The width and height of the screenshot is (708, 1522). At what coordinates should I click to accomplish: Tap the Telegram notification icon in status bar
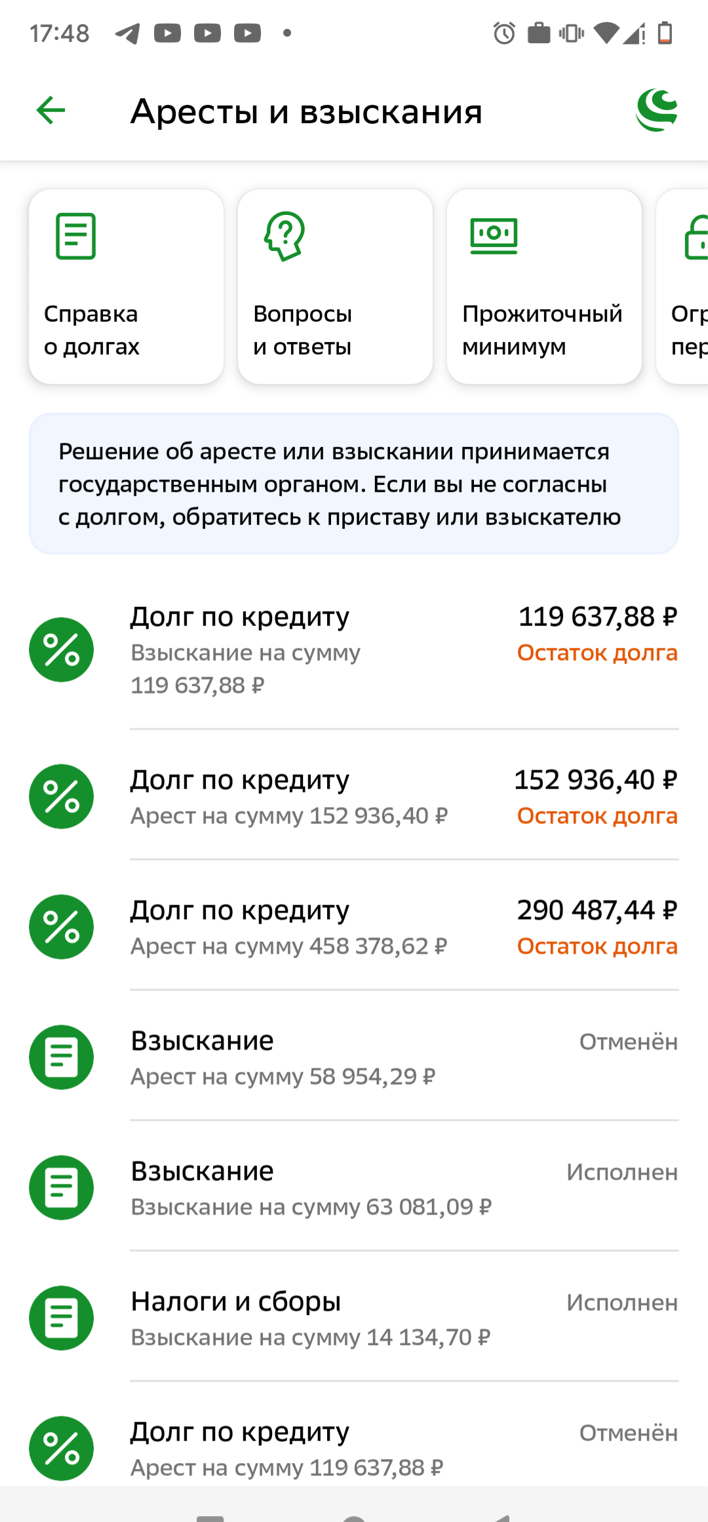(x=127, y=33)
